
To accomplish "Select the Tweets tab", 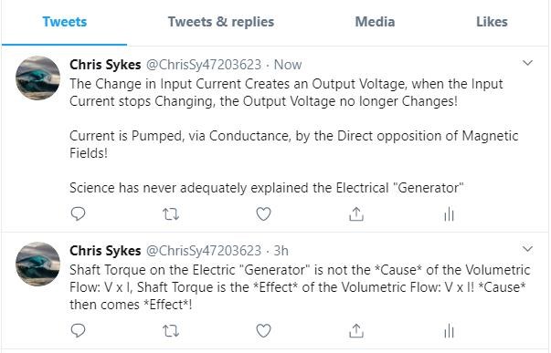I will click(x=65, y=22).
